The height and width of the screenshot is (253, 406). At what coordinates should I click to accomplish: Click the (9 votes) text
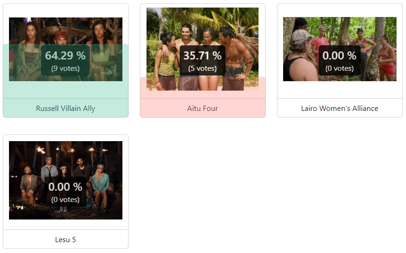click(x=66, y=68)
